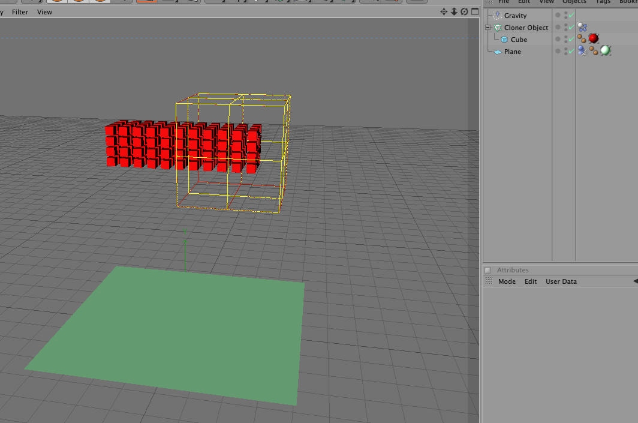
Task: Toggle the visibility dots for Cube
Action: (565, 40)
